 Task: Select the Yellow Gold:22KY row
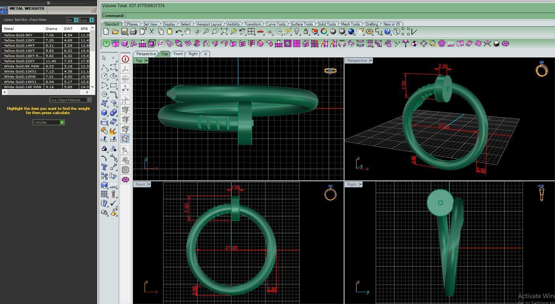tap(46, 61)
